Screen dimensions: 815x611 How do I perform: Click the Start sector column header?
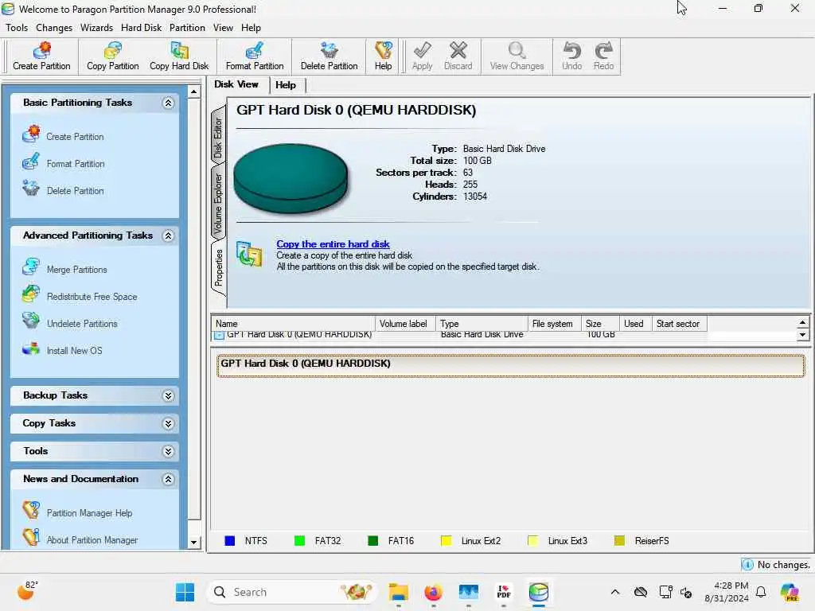[x=680, y=324]
